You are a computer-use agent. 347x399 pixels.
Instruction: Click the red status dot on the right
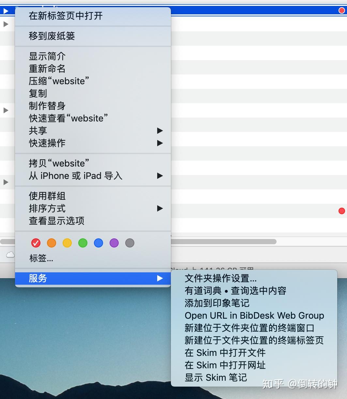341,211
